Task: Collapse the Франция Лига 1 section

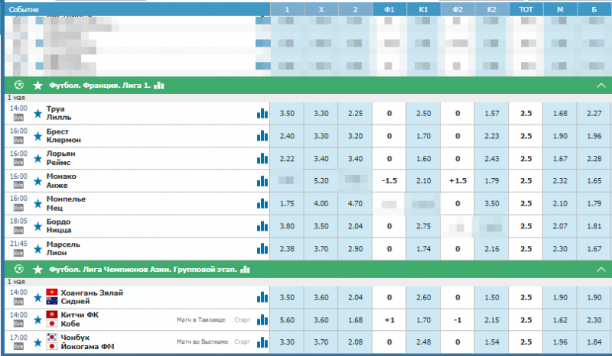Action: 601,85
